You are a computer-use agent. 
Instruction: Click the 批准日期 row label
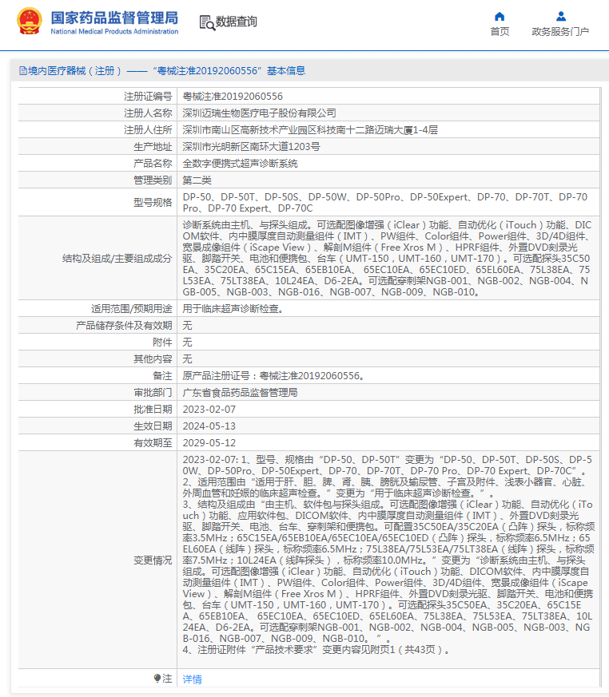click(x=153, y=409)
